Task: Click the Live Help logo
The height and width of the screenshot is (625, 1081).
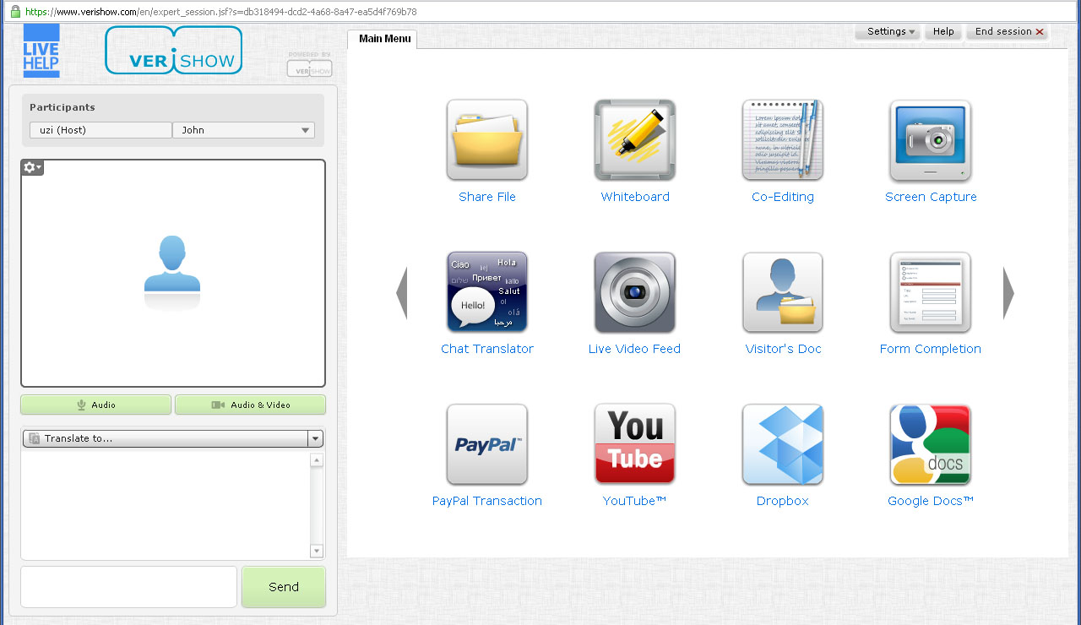Action: (41, 51)
